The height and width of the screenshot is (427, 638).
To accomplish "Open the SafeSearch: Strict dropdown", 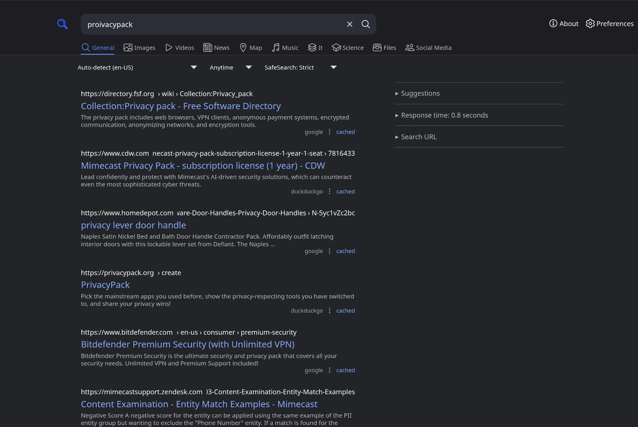I will pos(301,67).
